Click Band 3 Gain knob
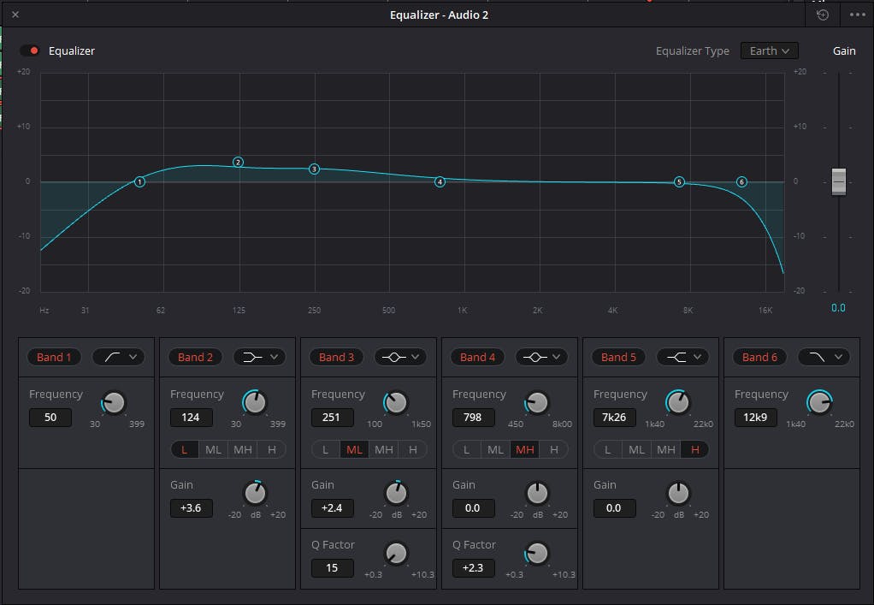Viewport: 874px width, 605px height. (x=396, y=493)
